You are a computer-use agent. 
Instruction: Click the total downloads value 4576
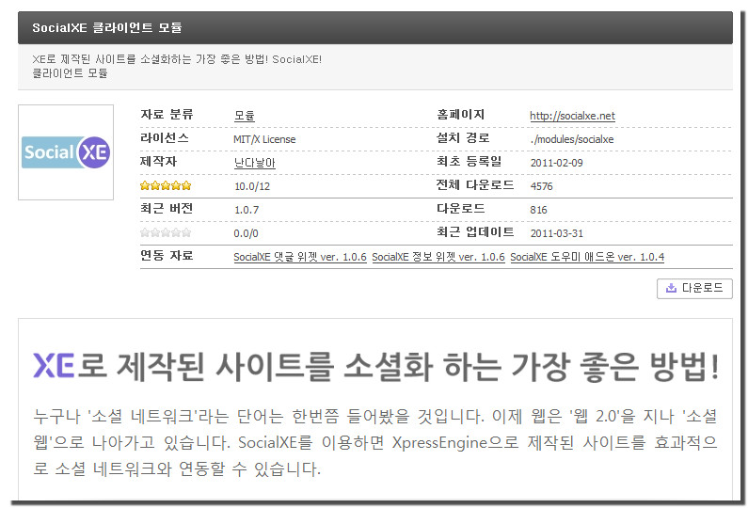pyautogui.click(x=541, y=186)
